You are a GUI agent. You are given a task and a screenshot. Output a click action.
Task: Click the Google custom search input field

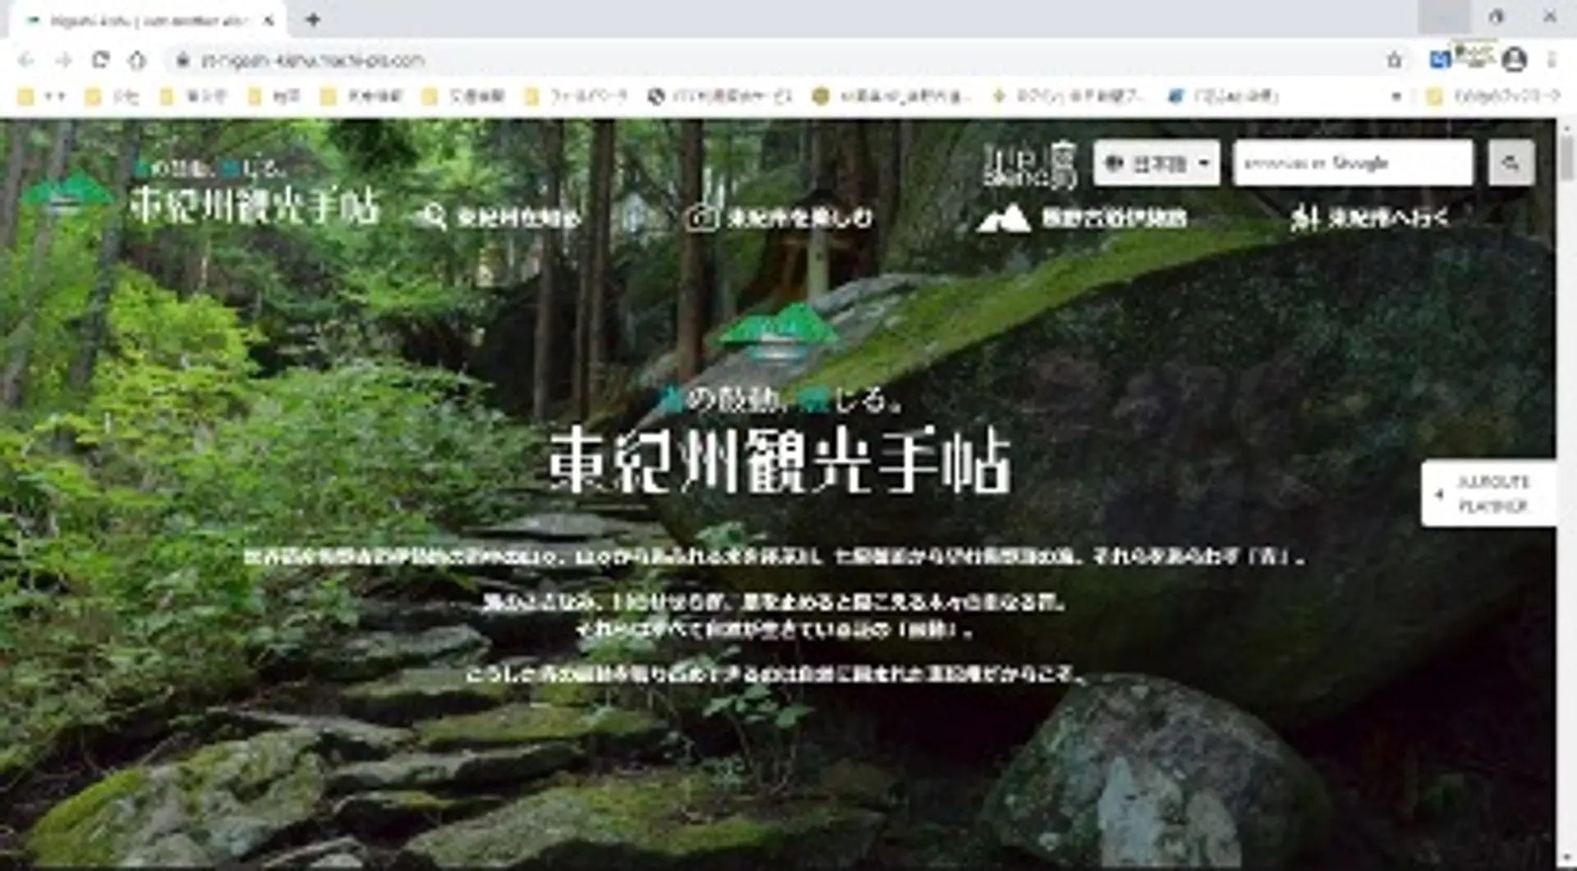(x=1352, y=164)
